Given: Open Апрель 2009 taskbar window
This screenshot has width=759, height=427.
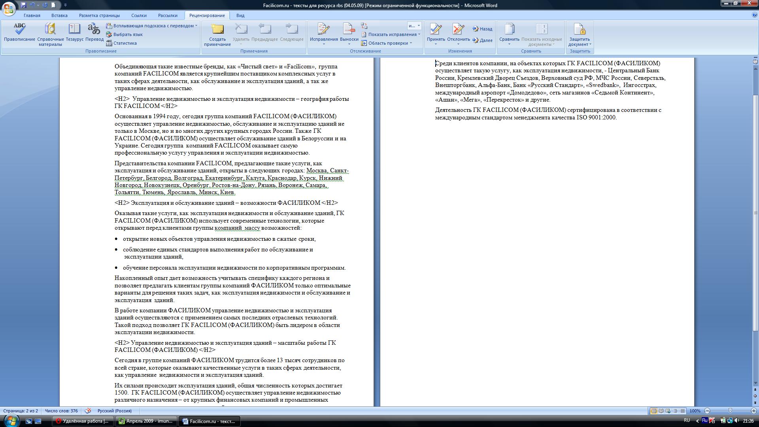Looking at the screenshot, I should [x=145, y=421].
